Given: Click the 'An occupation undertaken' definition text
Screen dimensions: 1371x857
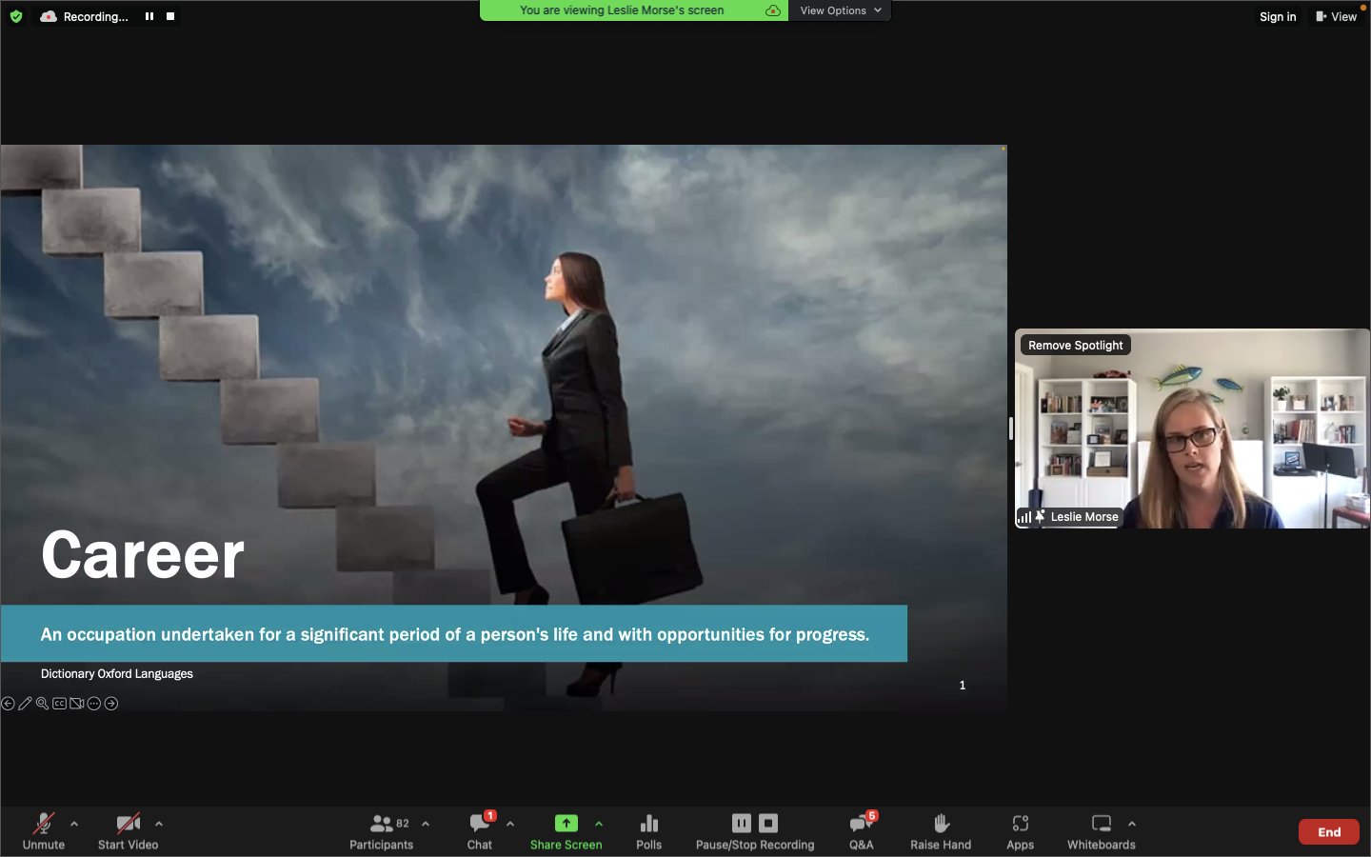Looking at the screenshot, I should click(455, 634).
